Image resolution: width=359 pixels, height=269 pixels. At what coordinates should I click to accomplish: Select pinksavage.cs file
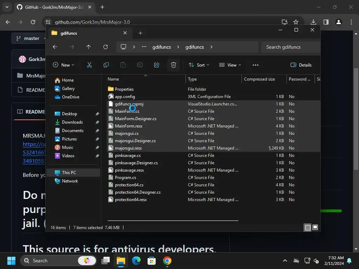(213, 155)
